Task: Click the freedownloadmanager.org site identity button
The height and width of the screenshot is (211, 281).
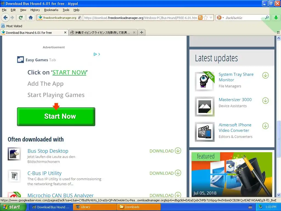Action: click(60, 18)
